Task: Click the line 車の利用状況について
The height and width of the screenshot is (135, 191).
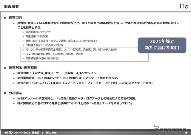Action: coord(38,32)
